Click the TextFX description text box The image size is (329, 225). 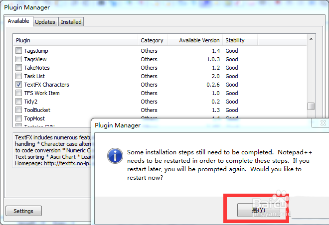pos(52,150)
